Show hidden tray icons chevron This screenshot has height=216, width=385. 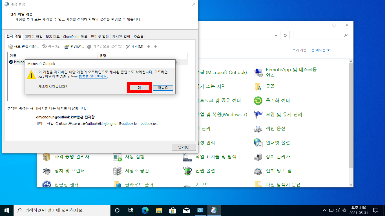324,210
